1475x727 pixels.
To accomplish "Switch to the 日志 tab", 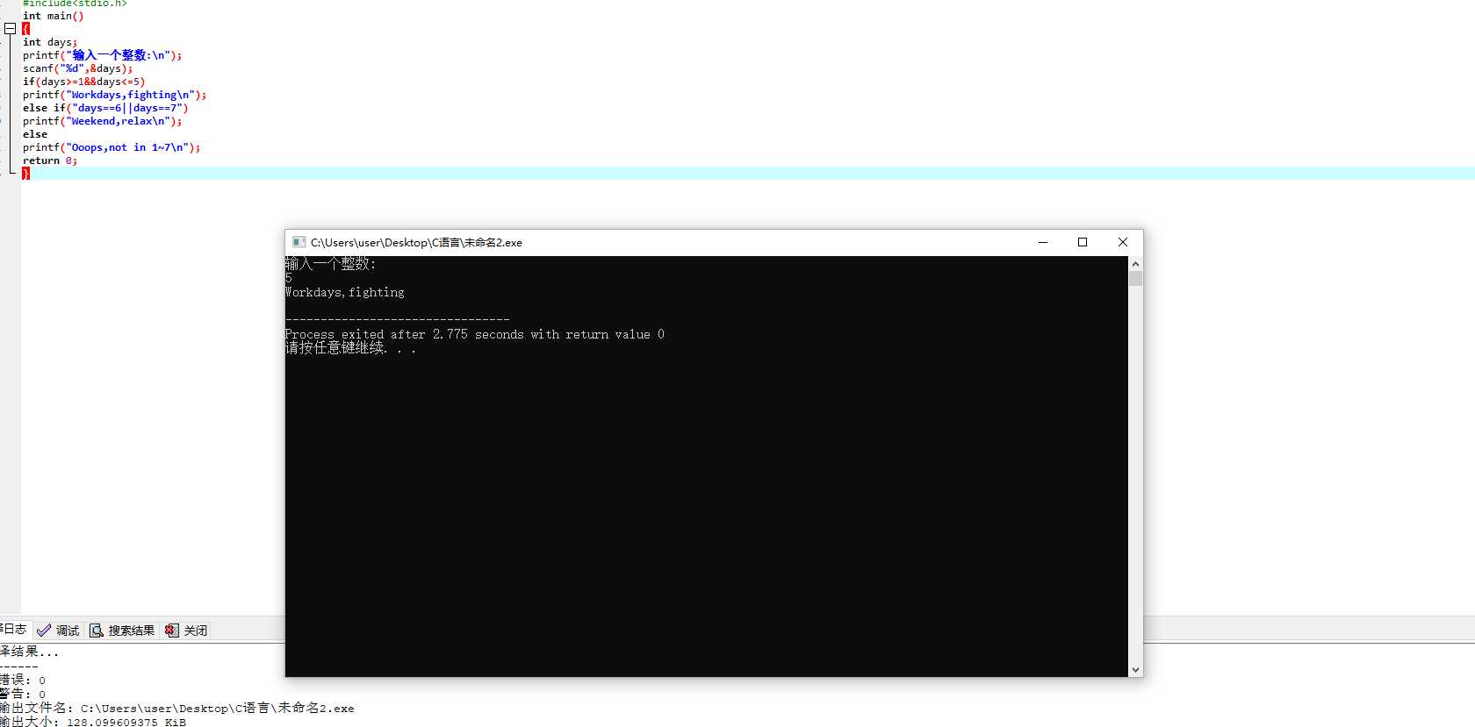I will point(14,630).
